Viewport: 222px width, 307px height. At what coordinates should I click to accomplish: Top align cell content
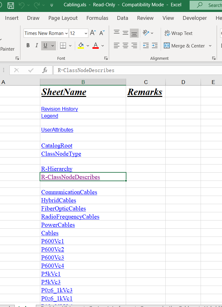pos(117,32)
